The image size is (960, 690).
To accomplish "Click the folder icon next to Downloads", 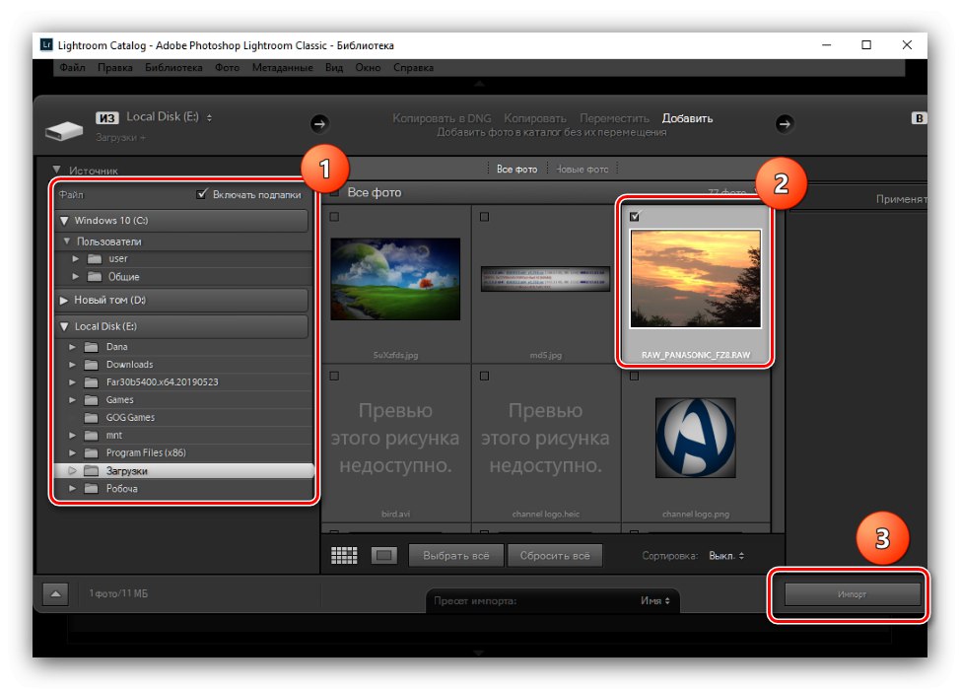I will point(91,364).
